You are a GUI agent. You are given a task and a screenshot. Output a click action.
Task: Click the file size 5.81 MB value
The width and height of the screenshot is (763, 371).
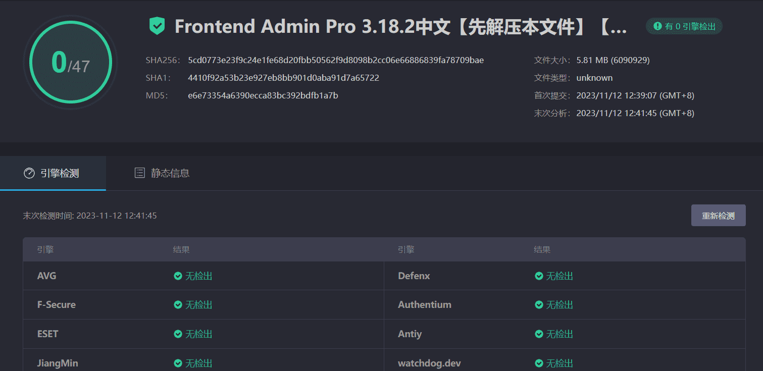tap(613, 61)
